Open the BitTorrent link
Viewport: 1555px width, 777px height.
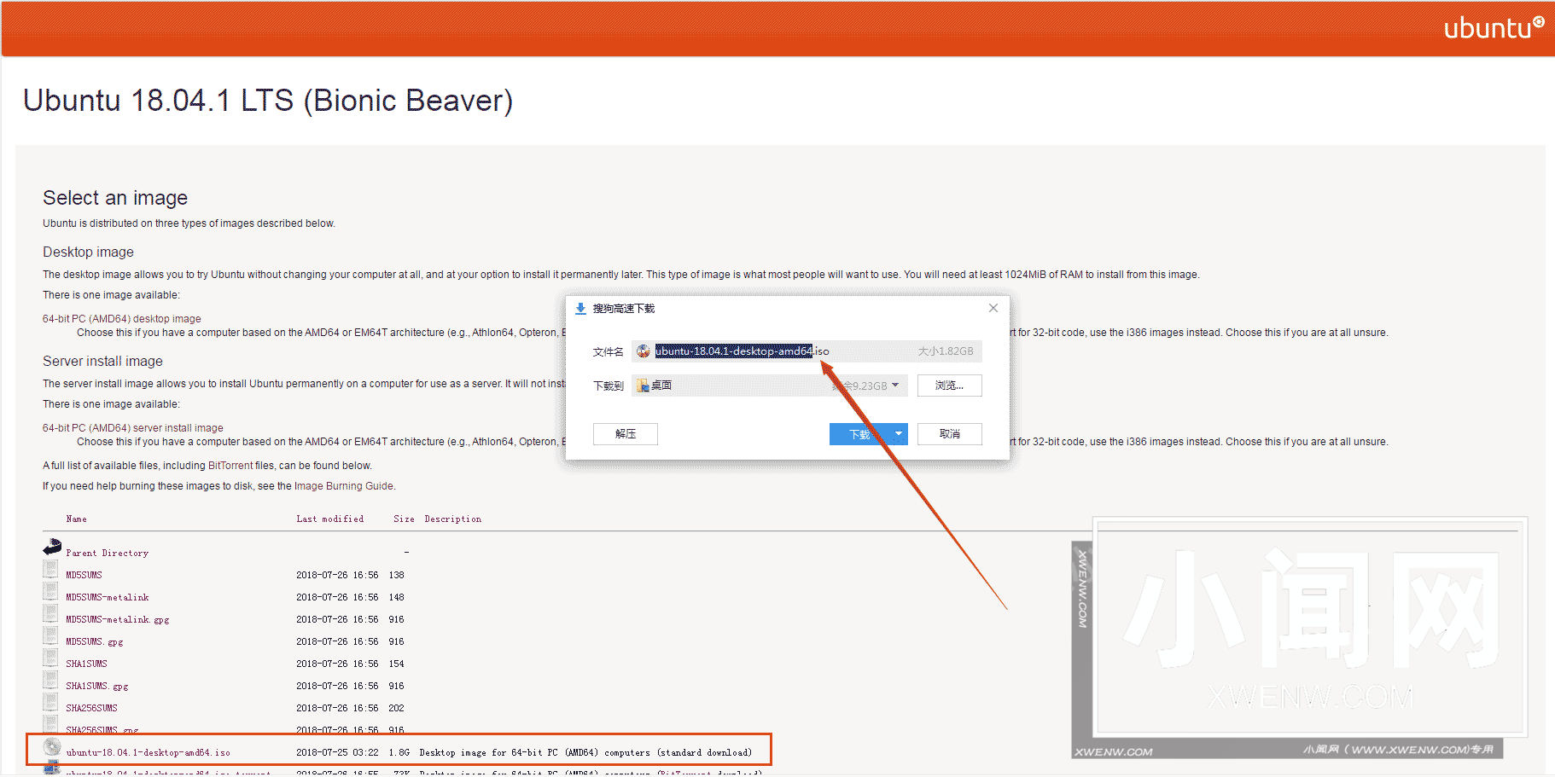(x=230, y=466)
